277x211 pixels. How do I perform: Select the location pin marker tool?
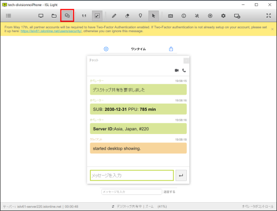point(140,16)
